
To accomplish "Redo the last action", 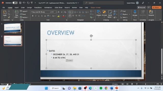I will [x=28, y=3].
